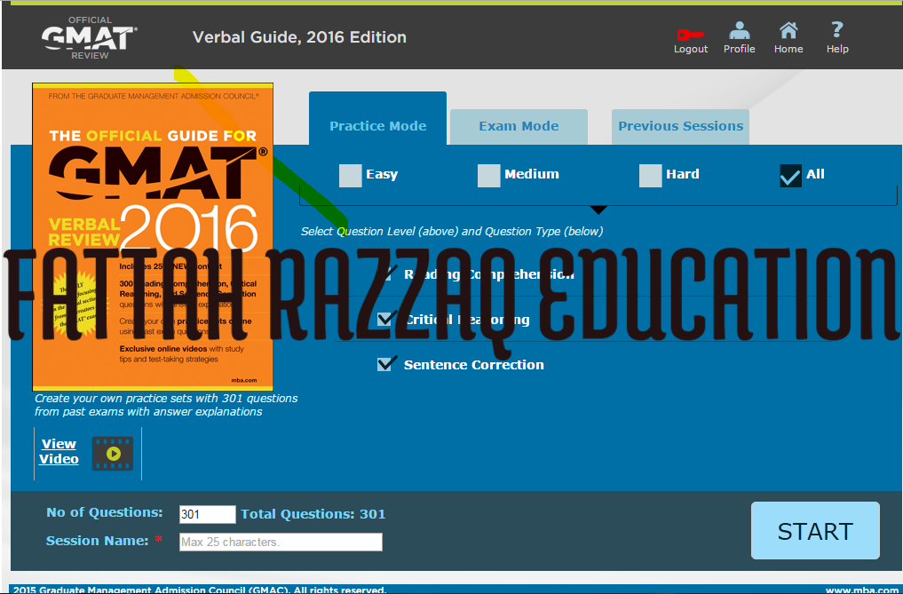The image size is (903, 594).
Task: Click the 'No of Questions:' label
Action: (x=104, y=513)
